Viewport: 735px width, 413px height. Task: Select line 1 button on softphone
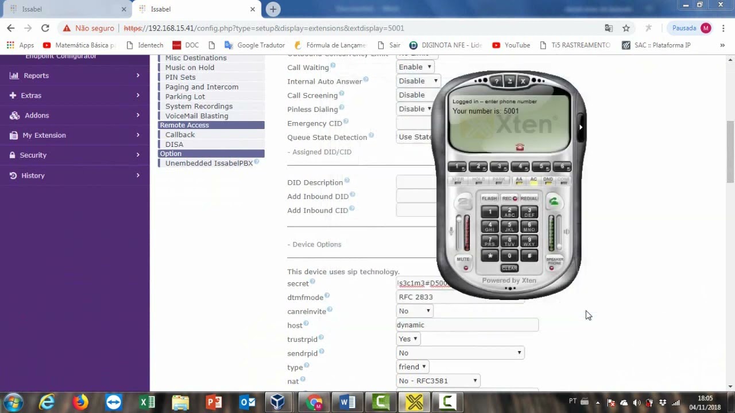point(457,166)
